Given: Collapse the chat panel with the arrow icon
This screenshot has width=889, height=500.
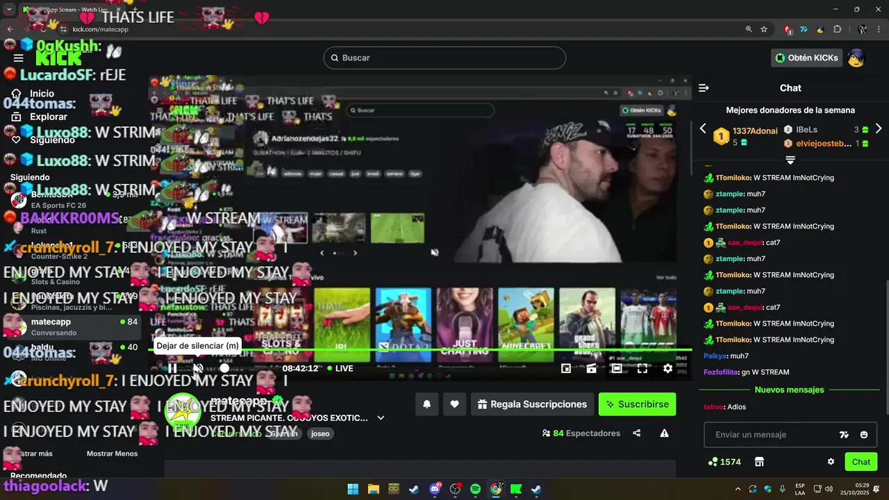Looking at the screenshot, I should click(704, 88).
